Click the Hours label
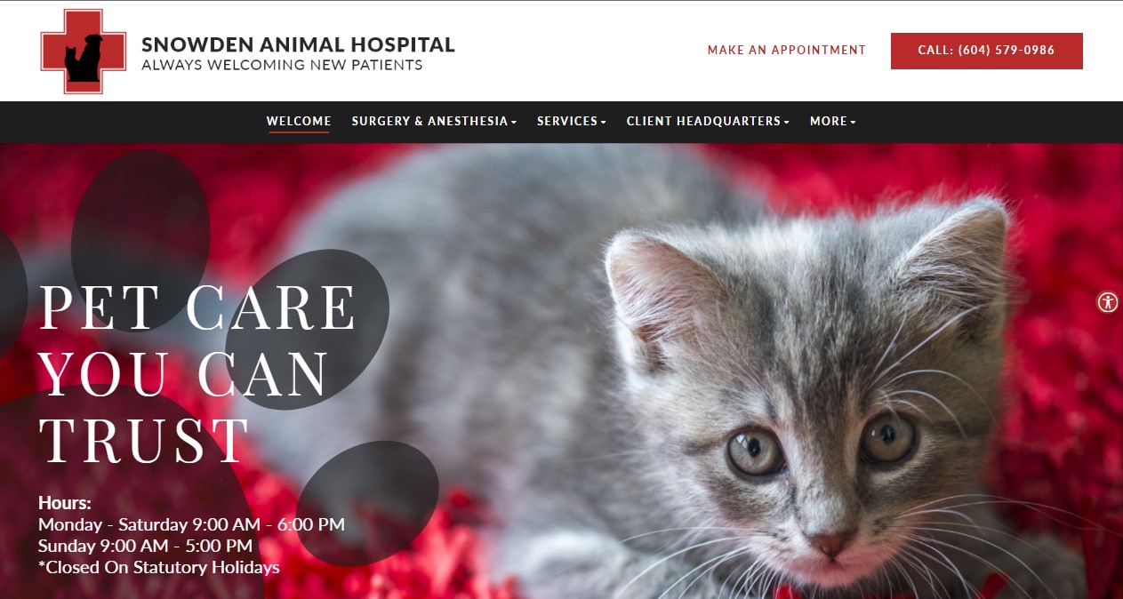The width and height of the screenshot is (1123, 599). coord(65,503)
